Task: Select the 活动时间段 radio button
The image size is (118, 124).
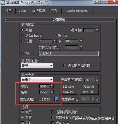Action: 22,36
